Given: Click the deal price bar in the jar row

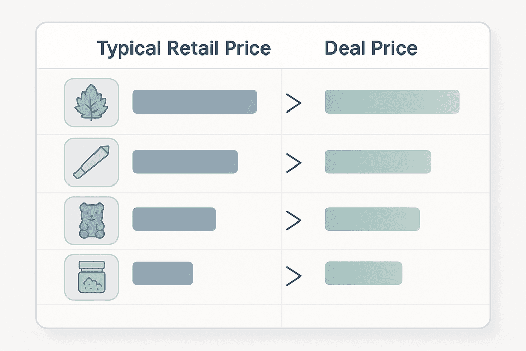Looking at the screenshot, I should (x=363, y=273).
